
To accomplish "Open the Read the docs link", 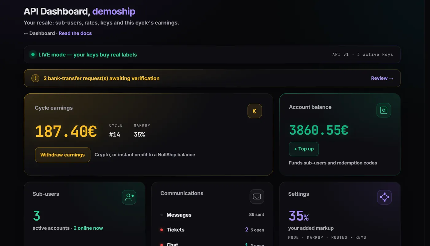I will tap(75, 33).
